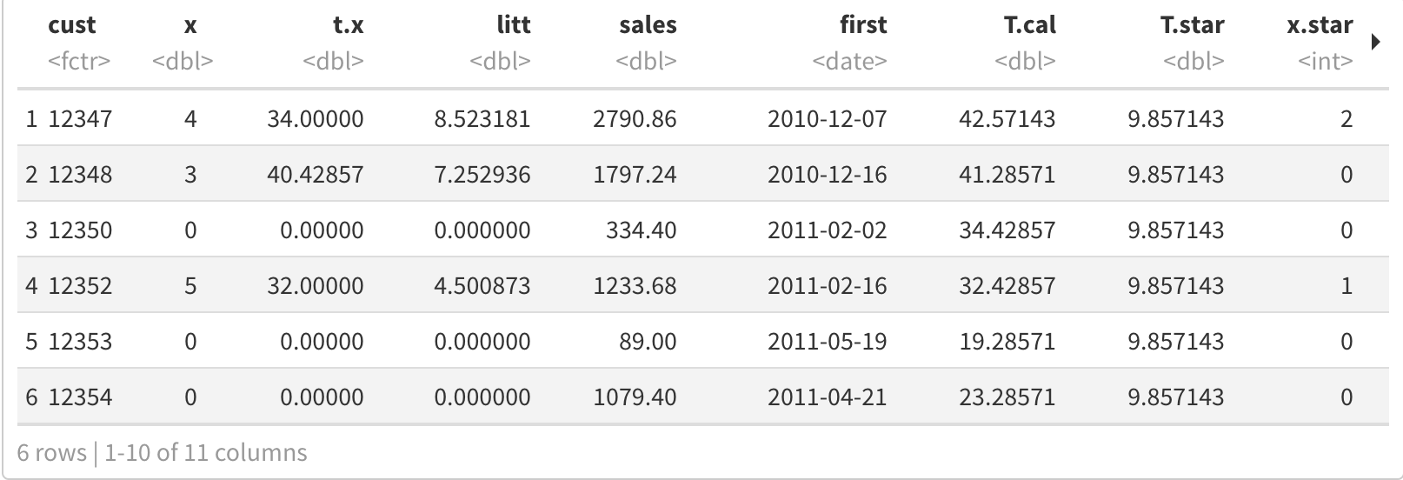Image resolution: width=1403 pixels, height=480 pixels.
Task: Click the rows and columns summary text
Action: coord(163,453)
